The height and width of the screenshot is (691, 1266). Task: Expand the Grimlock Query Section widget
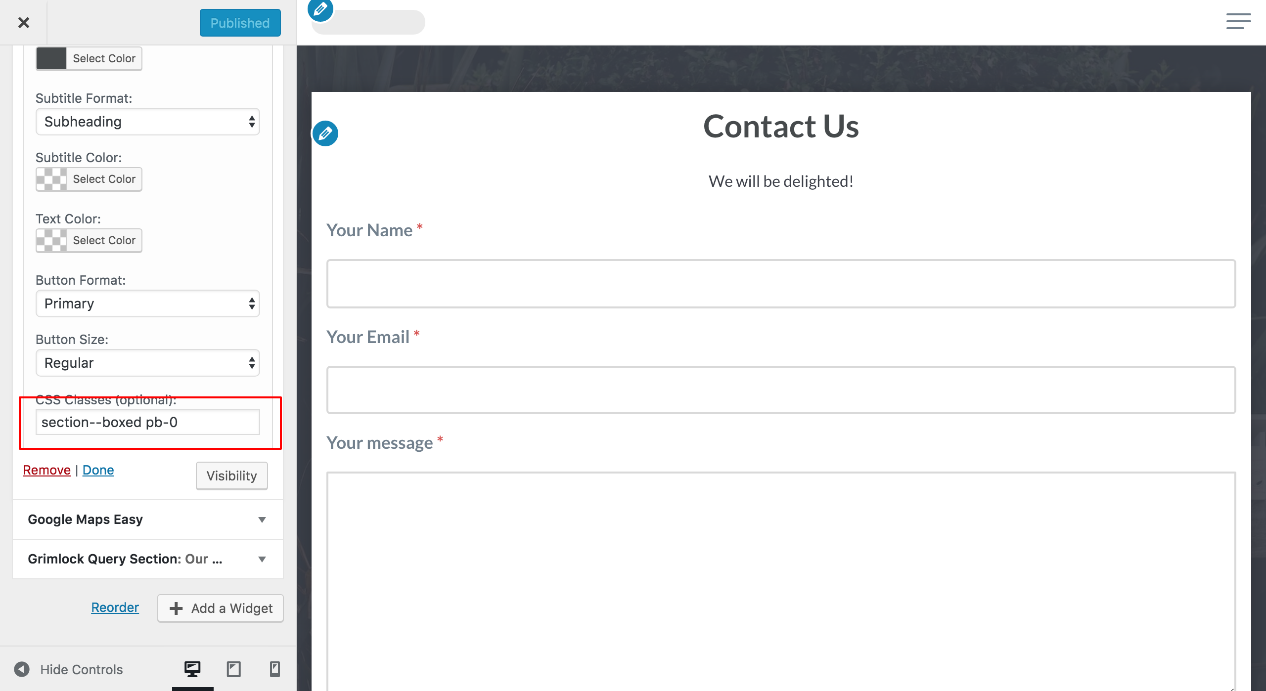click(x=147, y=559)
